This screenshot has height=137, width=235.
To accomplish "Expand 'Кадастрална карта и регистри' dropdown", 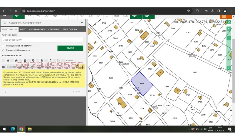I will coord(82,22).
